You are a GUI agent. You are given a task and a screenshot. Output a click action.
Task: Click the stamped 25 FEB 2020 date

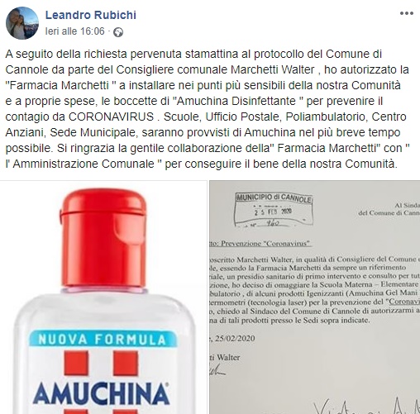click(273, 212)
